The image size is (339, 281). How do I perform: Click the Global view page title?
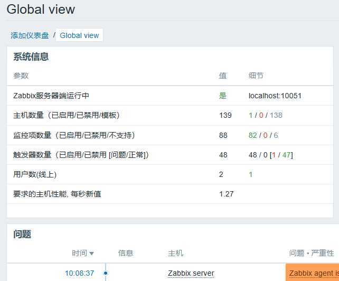[x=41, y=10]
